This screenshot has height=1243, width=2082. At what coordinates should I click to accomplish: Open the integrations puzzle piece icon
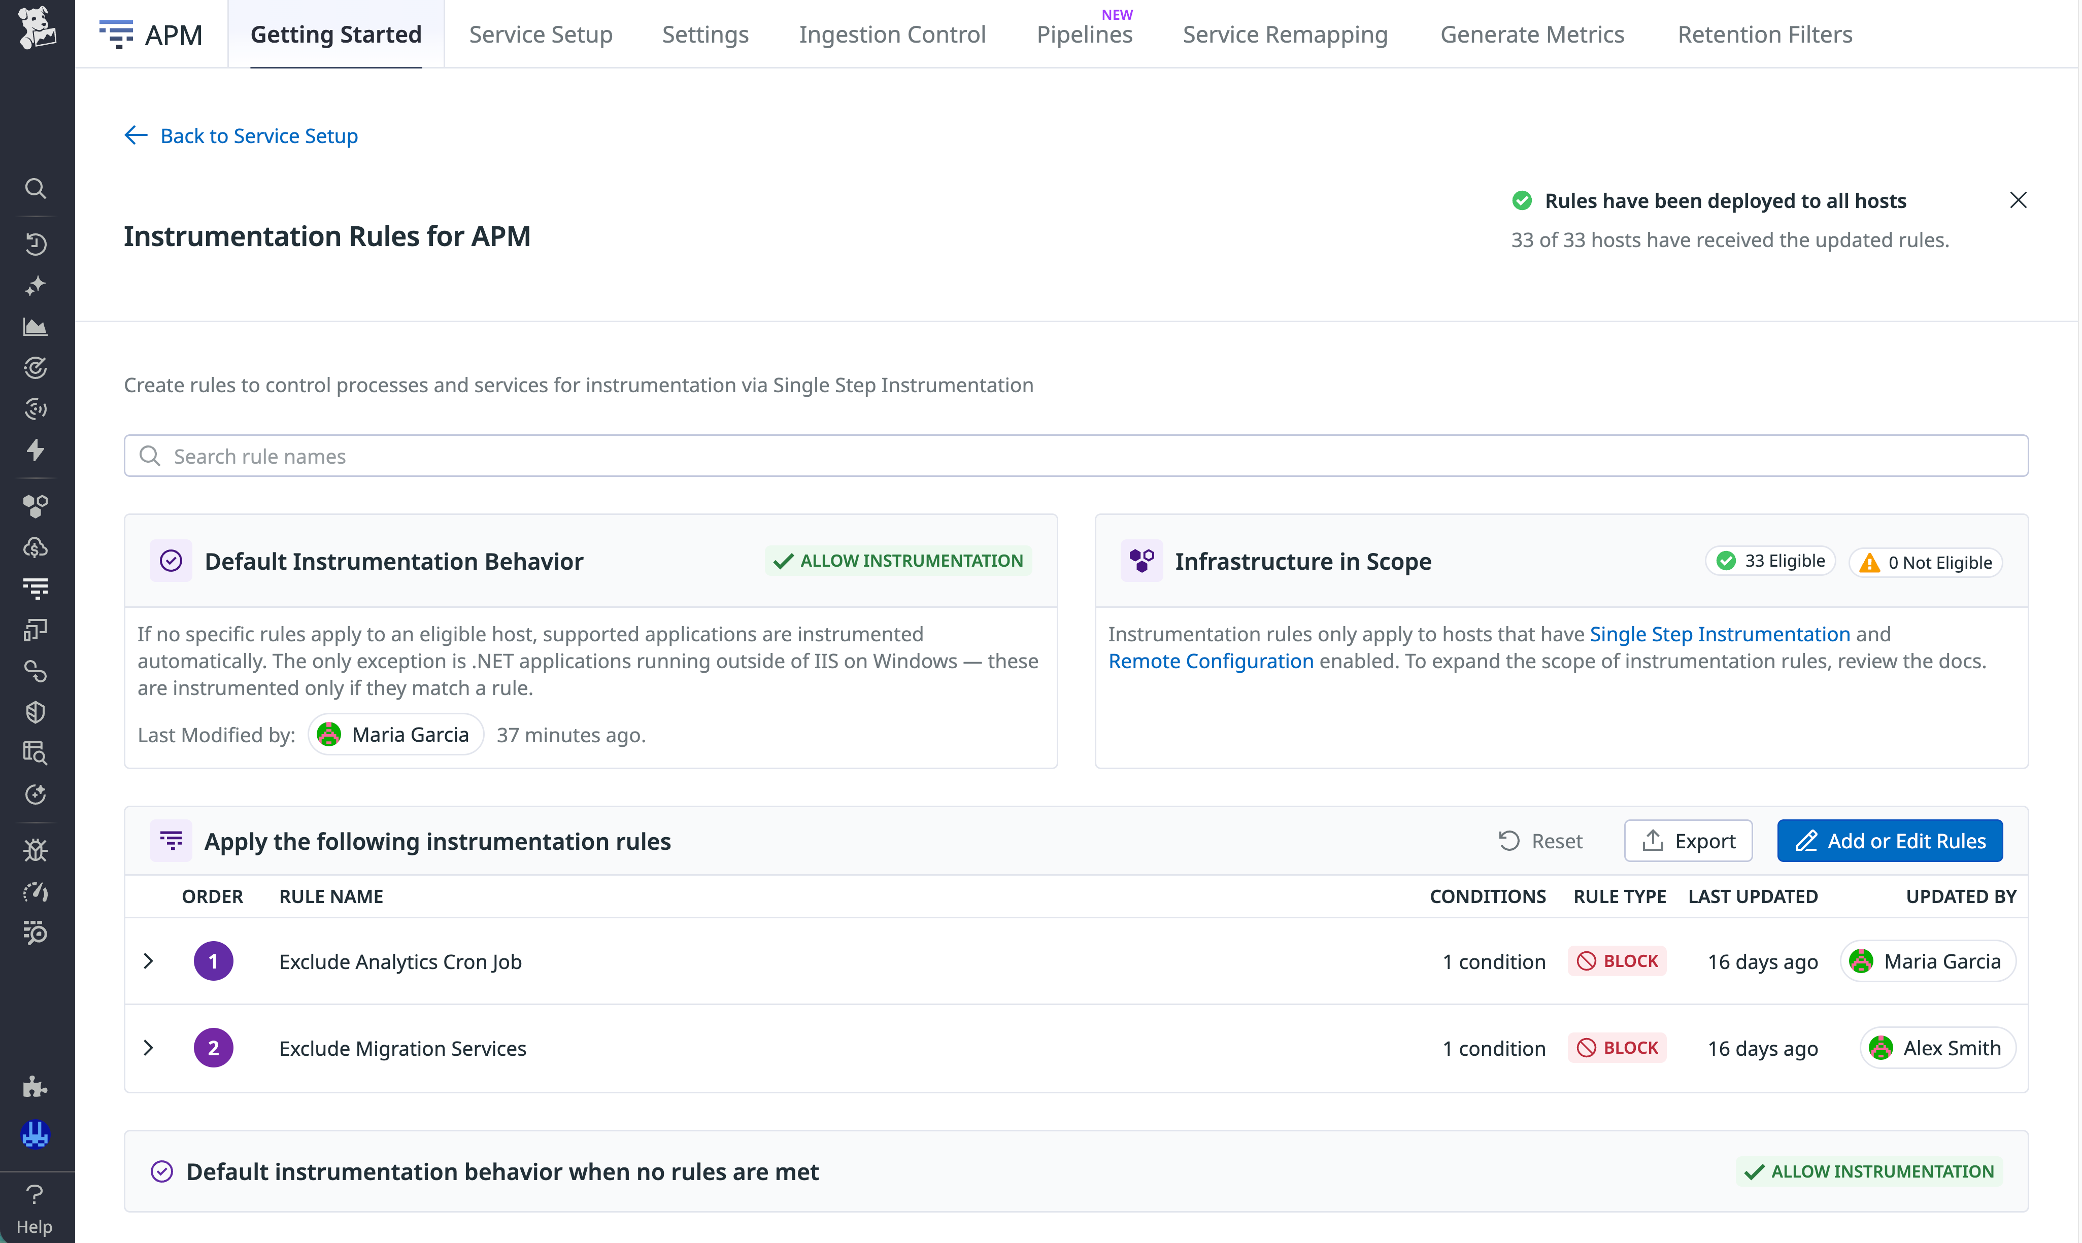coord(35,1086)
